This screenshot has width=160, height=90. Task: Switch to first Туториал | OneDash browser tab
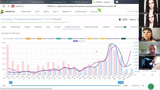pyautogui.click(x=14, y=2)
